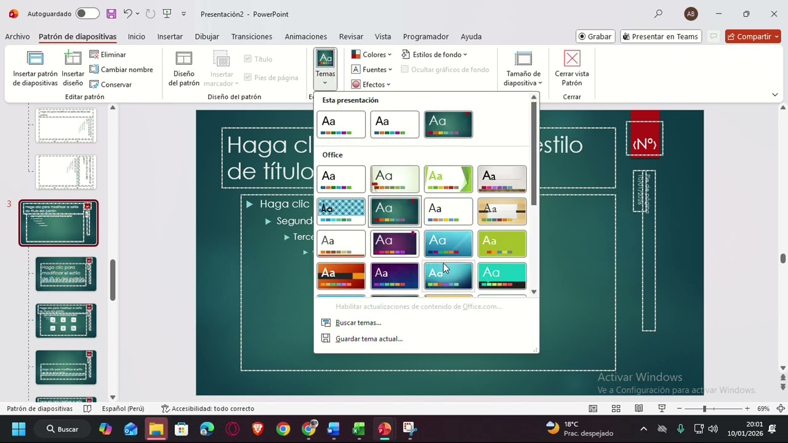Open the comments icon near Compartir

click(714, 36)
